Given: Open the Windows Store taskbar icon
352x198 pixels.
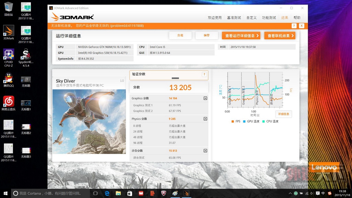Looking at the screenshot, I should coord(130,193).
